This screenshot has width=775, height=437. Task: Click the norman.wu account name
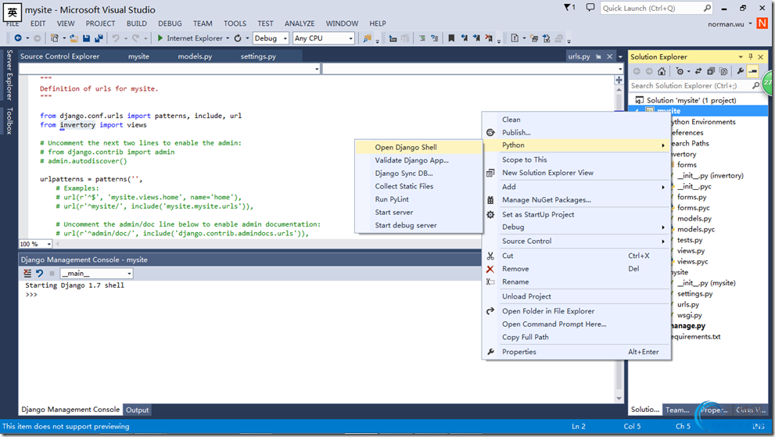tap(726, 23)
